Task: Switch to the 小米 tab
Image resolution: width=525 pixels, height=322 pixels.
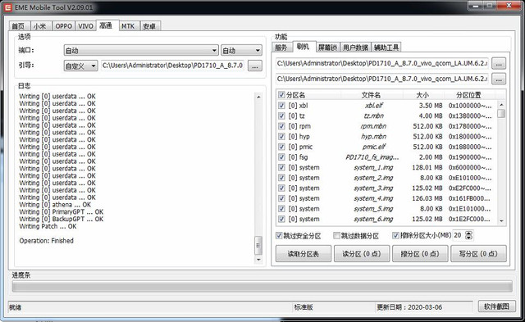Action: (x=40, y=26)
